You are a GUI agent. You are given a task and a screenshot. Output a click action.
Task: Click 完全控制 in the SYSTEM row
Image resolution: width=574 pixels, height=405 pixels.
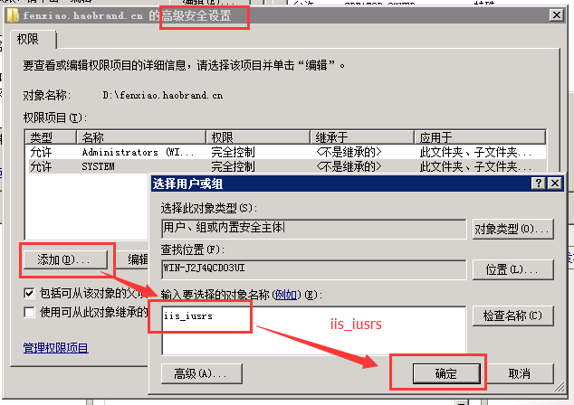(x=233, y=166)
